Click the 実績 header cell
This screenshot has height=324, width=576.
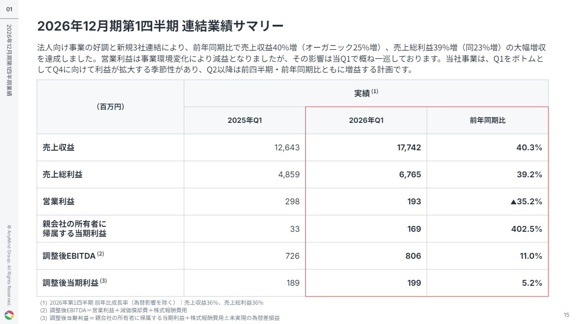coord(366,93)
